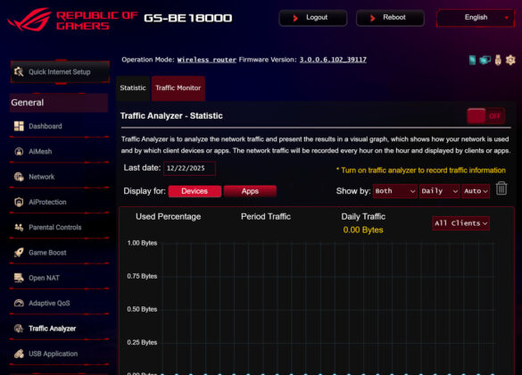
Task: Click the USB device status icon
Action: (x=498, y=60)
